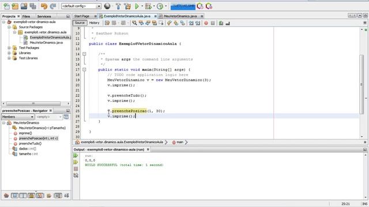Click the Clean and Build icon
This screenshot has width=369, height=207.
pos(127,6)
